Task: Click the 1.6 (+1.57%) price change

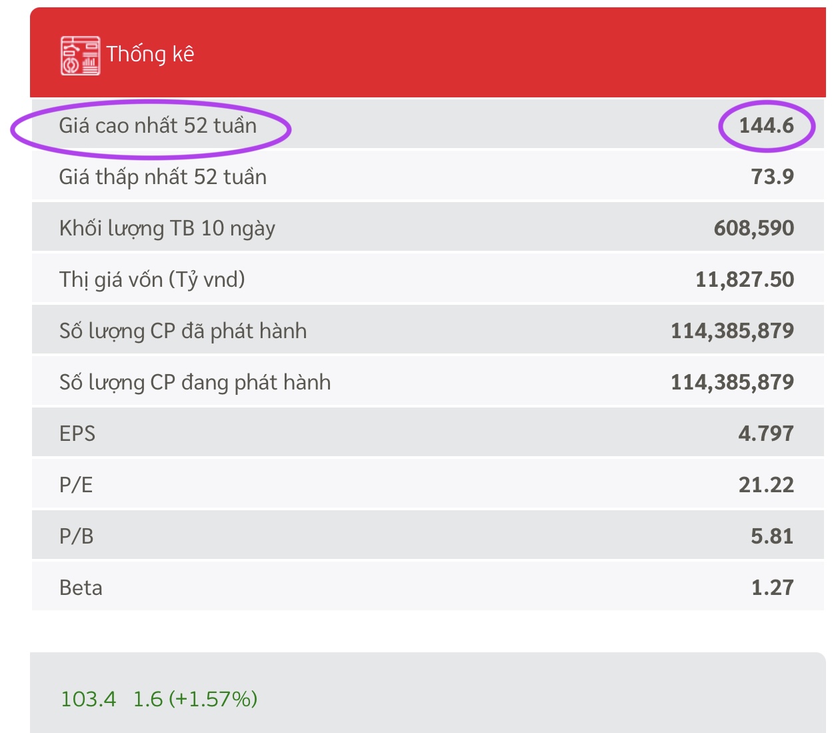Action: (195, 699)
